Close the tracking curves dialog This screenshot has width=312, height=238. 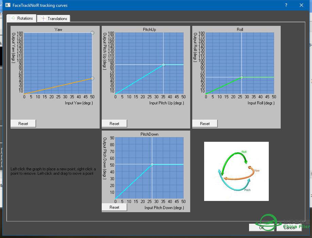tap(301, 5)
